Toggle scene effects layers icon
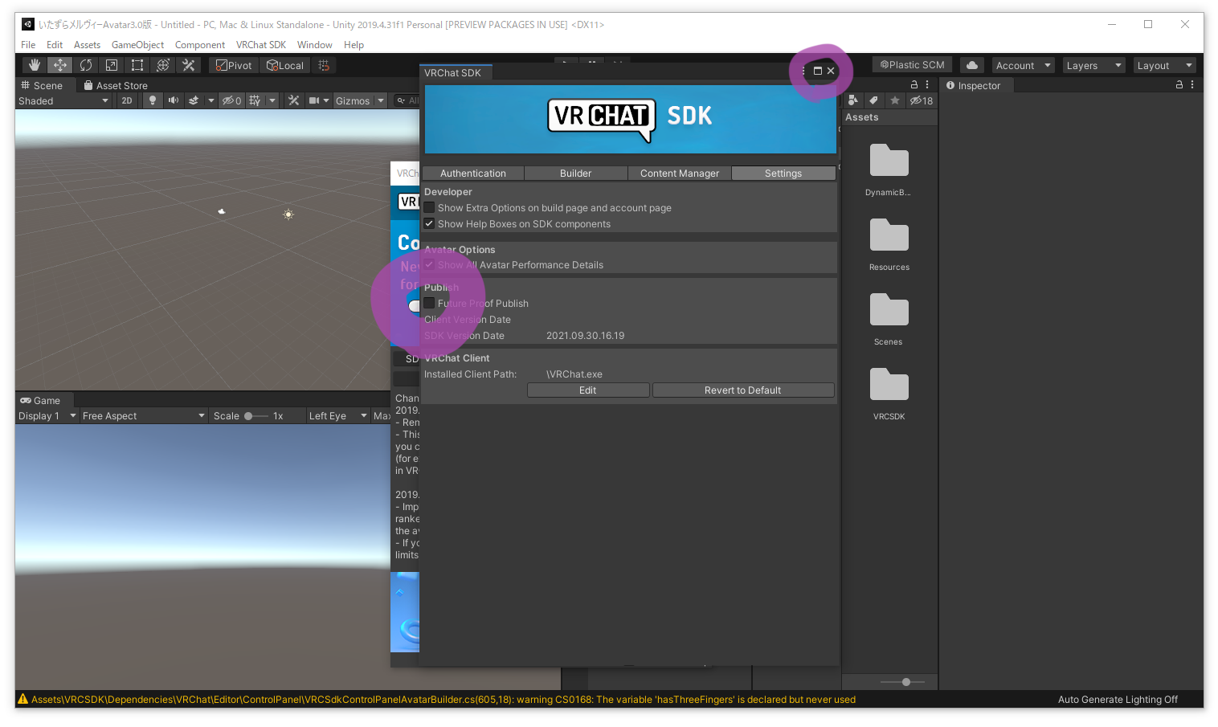Viewport: 1218px width, 727px height. [x=194, y=100]
